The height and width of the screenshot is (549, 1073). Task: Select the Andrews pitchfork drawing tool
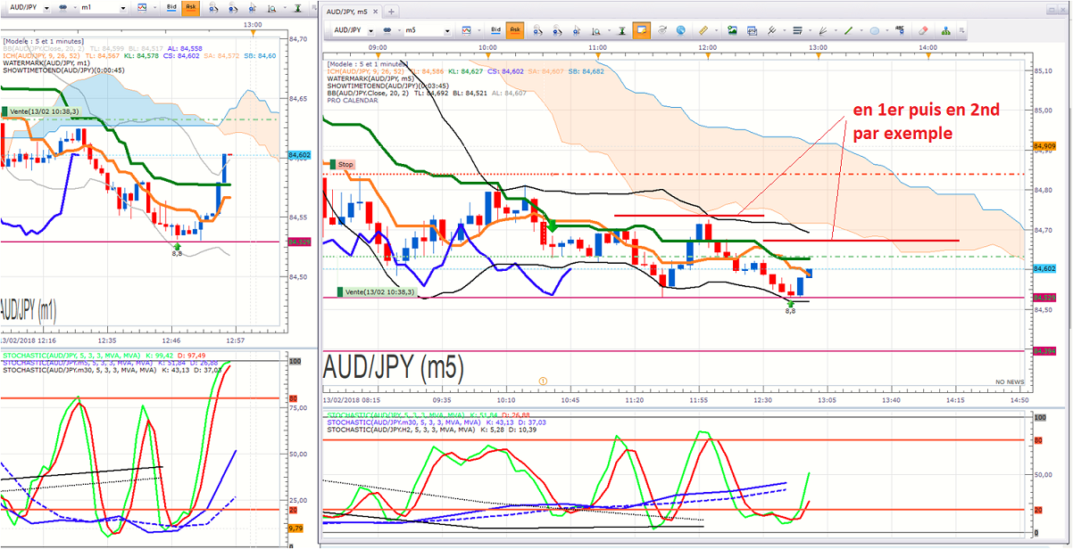pos(771,30)
